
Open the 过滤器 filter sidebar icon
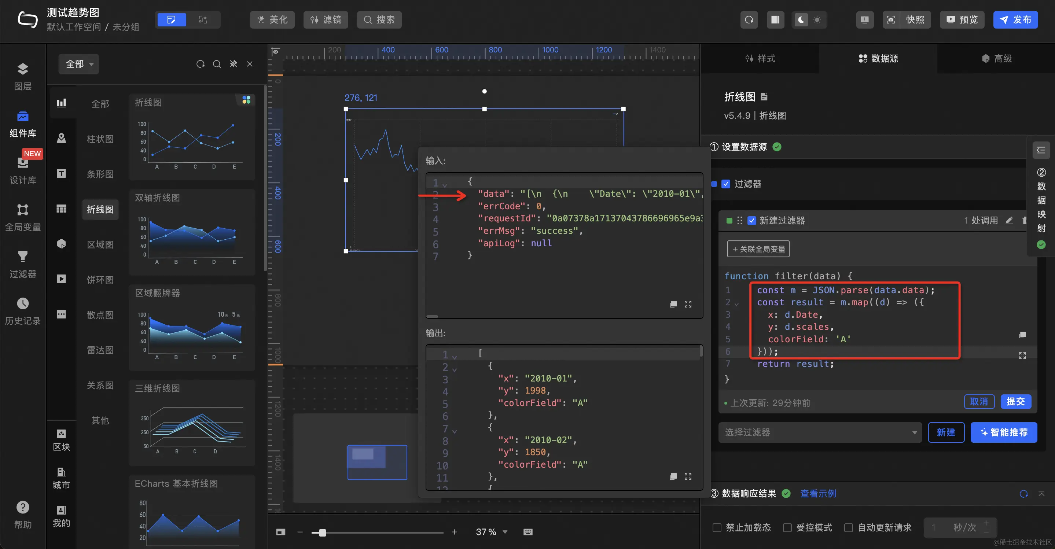22,257
